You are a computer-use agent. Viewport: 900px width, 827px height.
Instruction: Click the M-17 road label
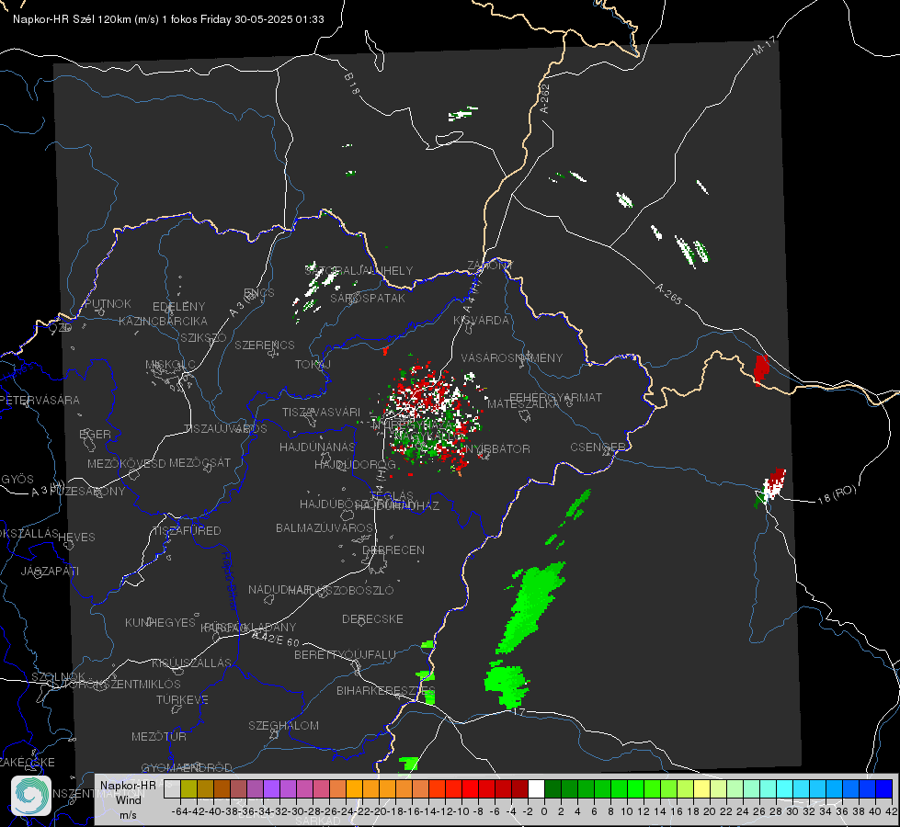764,45
